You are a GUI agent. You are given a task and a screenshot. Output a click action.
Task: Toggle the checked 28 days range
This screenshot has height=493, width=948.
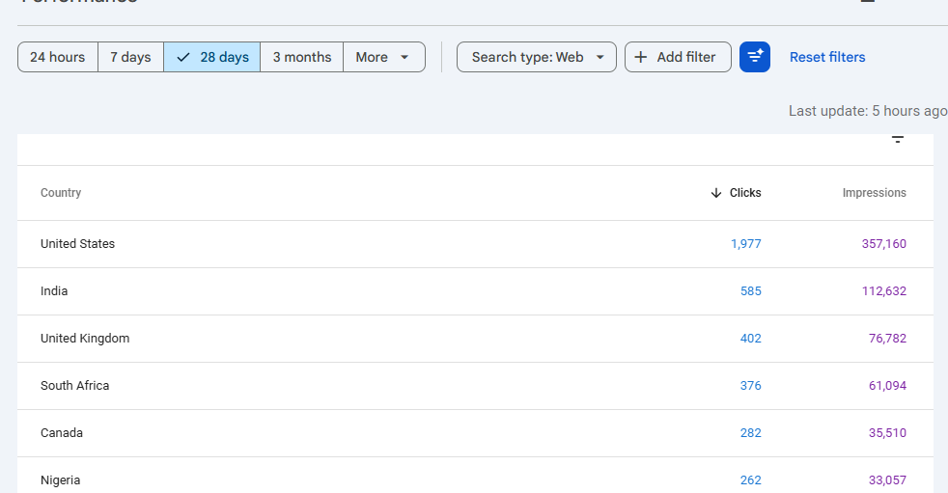212,57
